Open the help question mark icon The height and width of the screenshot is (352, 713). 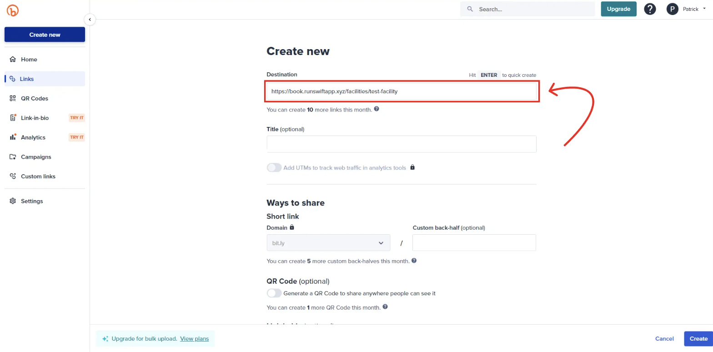(x=650, y=9)
